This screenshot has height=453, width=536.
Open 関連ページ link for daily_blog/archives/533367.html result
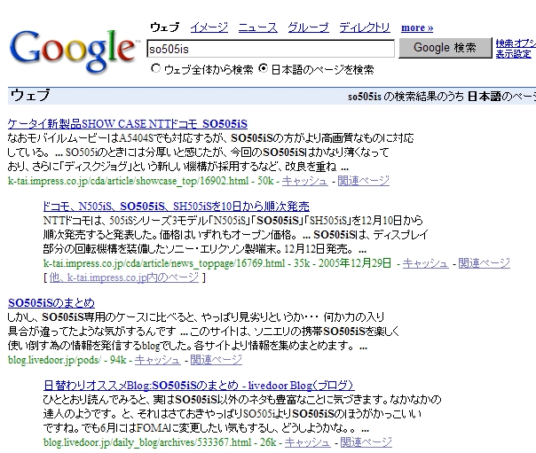click(367, 442)
